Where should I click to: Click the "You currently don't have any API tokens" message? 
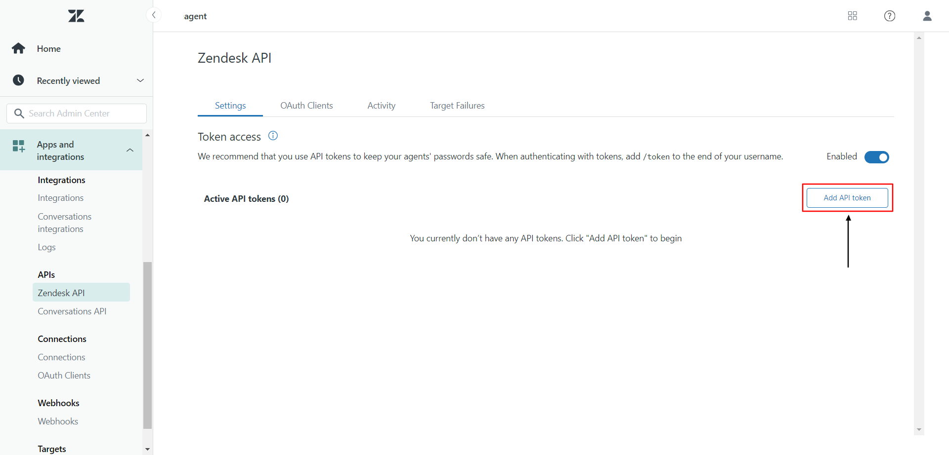[546, 238]
